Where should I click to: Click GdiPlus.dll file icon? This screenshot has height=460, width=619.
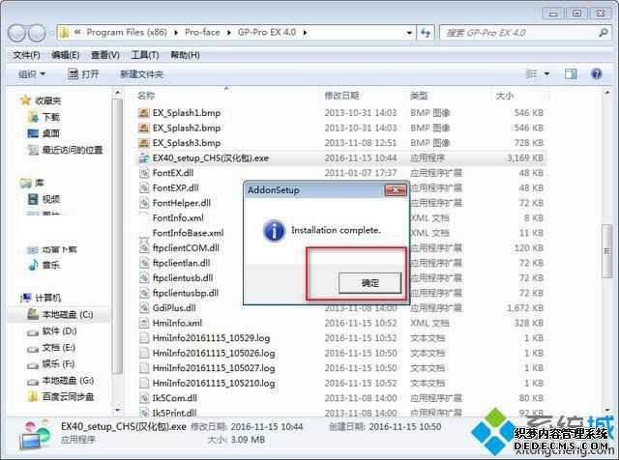tap(144, 307)
